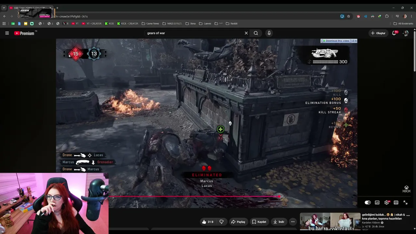Open the Chrome three-dot menu
The width and height of the screenshot is (416, 234).
coord(411,16)
